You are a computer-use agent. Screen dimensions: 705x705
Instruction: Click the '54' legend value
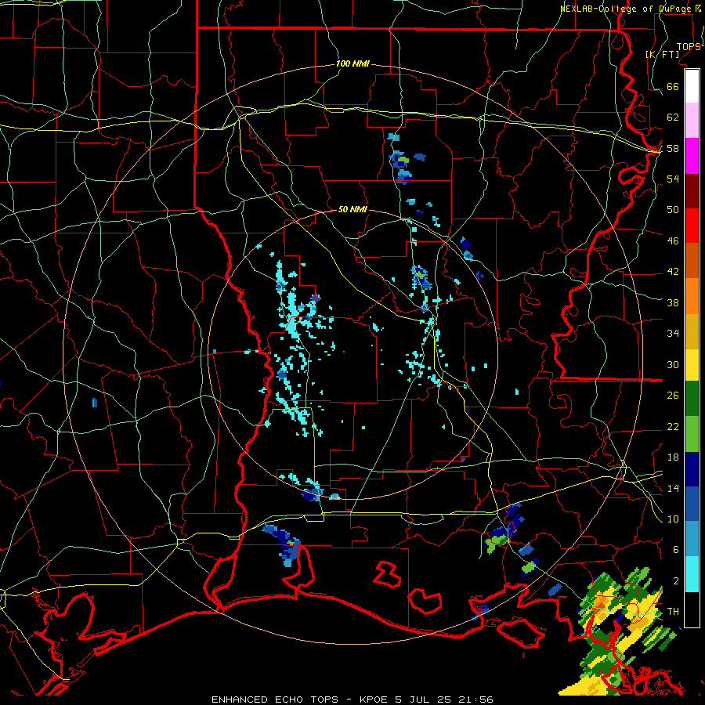coord(673,179)
